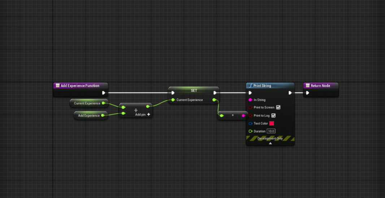Click the Current Experience getter output pin
This screenshot has height=198, width=385.
[103, 103]
